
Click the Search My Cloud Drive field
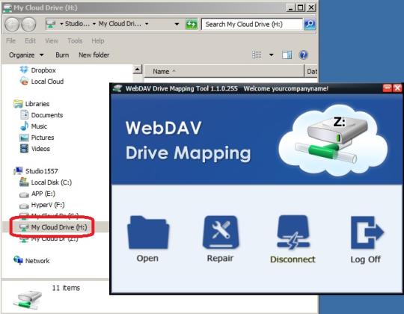[x=252, y=24]
